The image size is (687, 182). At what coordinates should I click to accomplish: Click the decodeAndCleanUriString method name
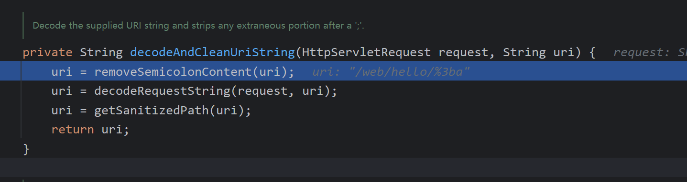213,52
